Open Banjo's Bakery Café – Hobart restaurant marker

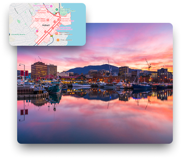coord(48,20)
